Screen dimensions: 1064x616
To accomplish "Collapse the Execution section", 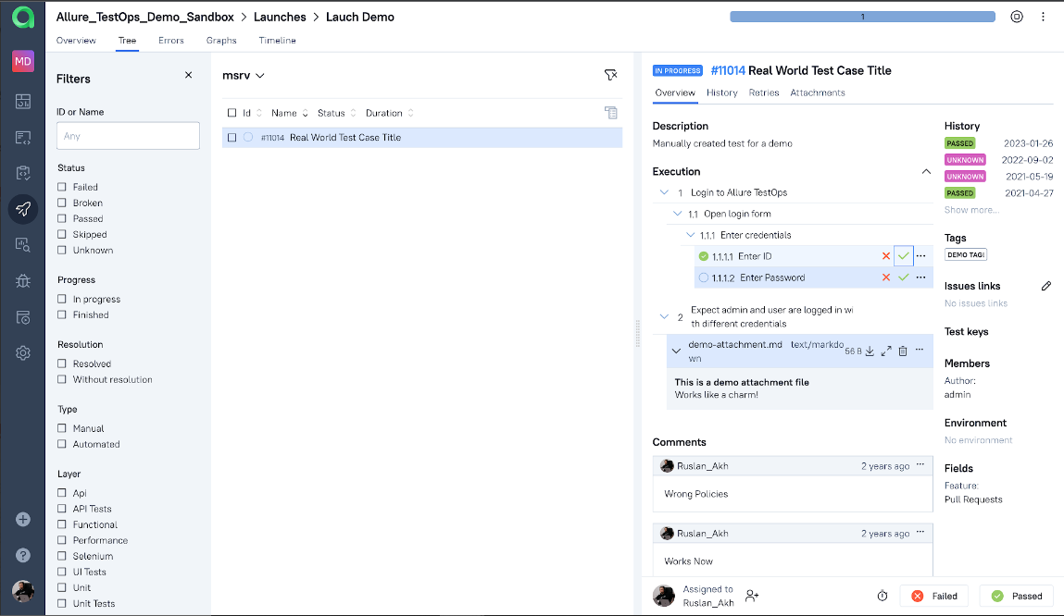I will point(926,172).
